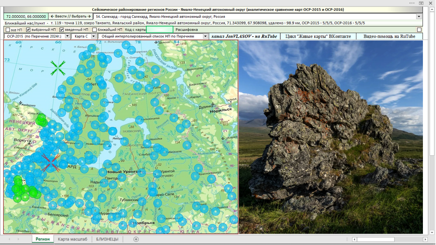Open the Салехард location dropdown arrow
The width and height of the screenshot is (436, 245).
(419, 17)
